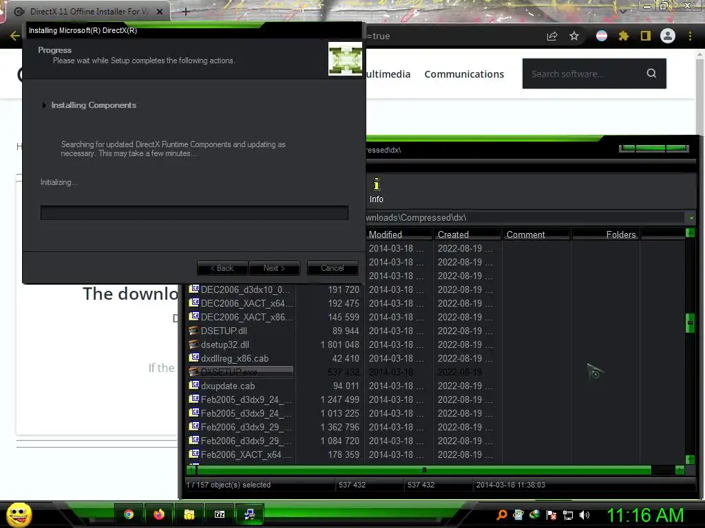Click the 7-Zip address path field

click(x=526, y=218)
